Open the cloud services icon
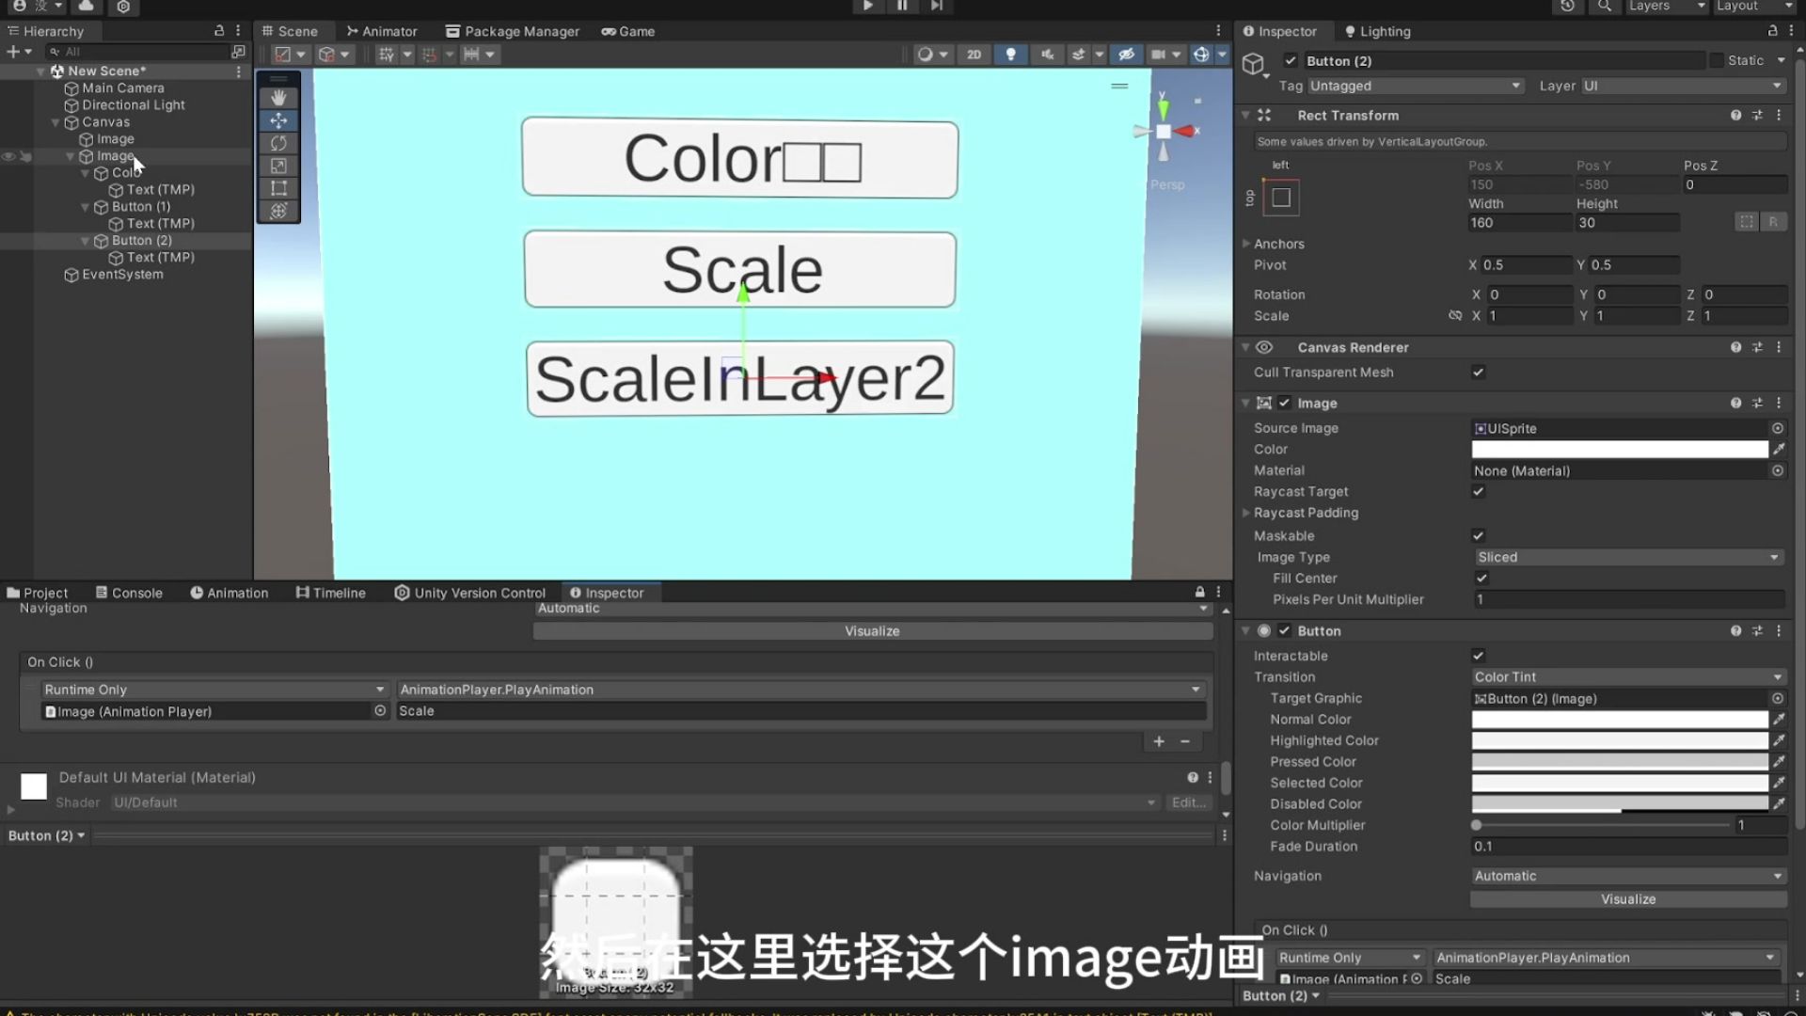 coord(86,6)
